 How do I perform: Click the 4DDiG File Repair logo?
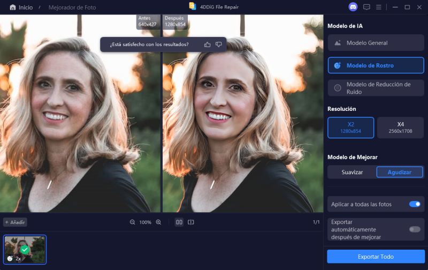tap(193, 6)
